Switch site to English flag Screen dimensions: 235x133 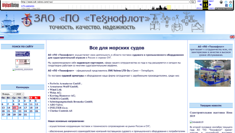coord(232,37)
